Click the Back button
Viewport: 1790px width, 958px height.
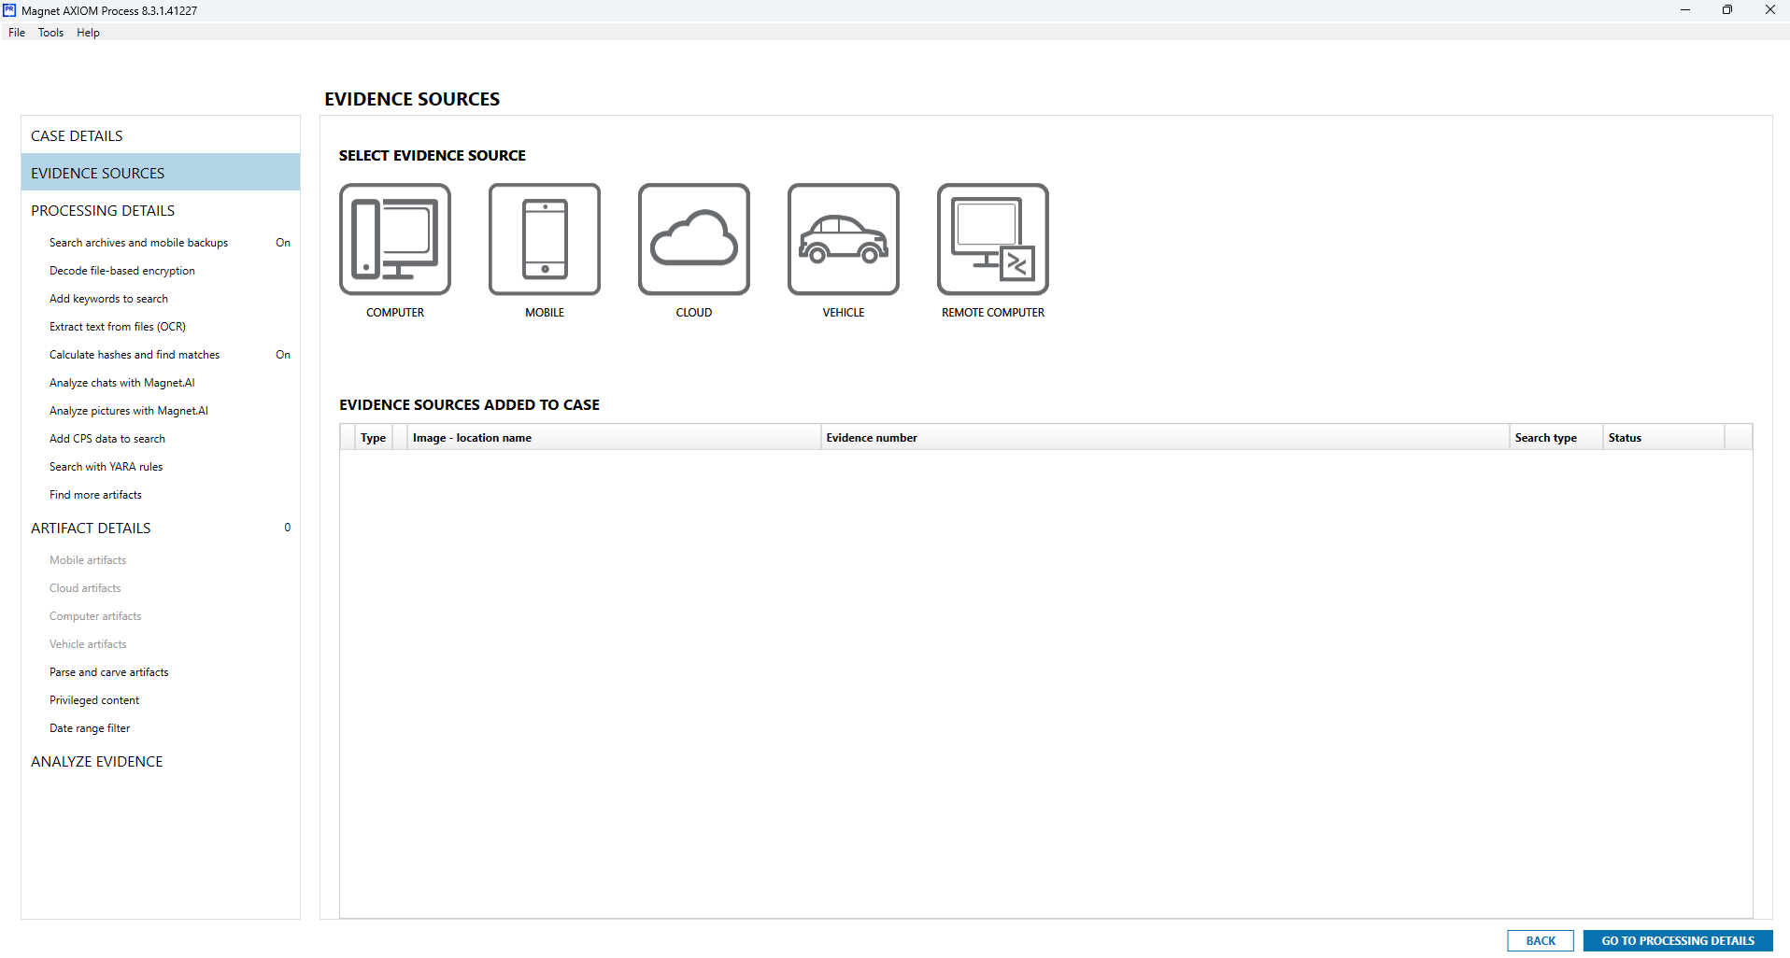tap(1541, 940)
